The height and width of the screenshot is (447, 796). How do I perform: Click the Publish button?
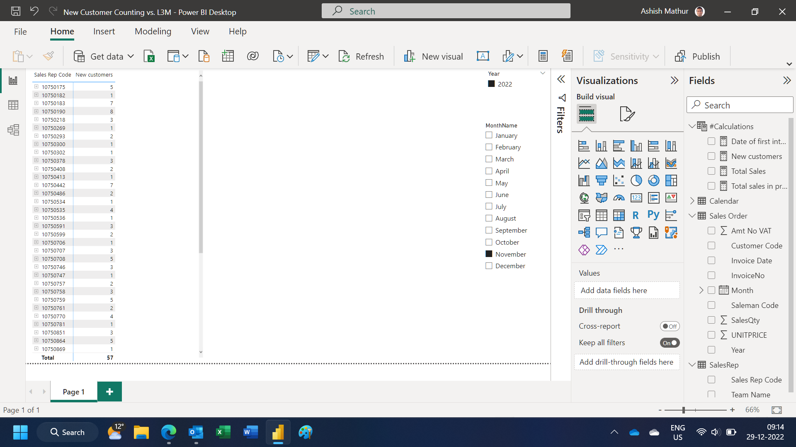pyautogui.click(x=697, y=56)
